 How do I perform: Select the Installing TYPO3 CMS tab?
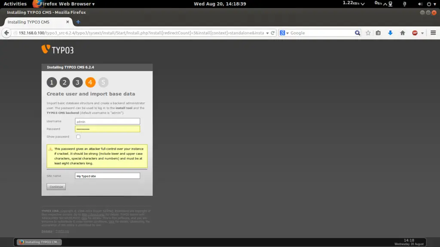click(38, 22)
